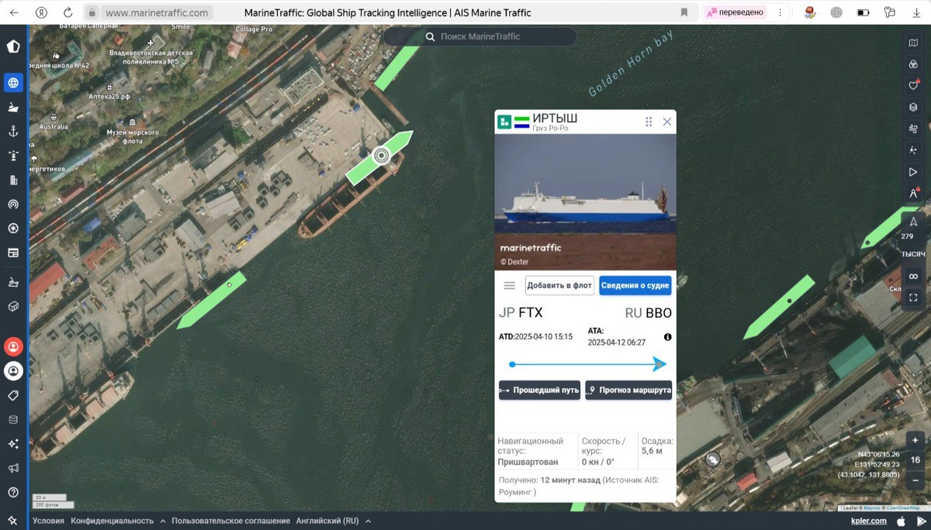Viewport: 931px width, 530px height.
Task: Open the filters circles icon on right toolbar
Action: coord(913,64)
